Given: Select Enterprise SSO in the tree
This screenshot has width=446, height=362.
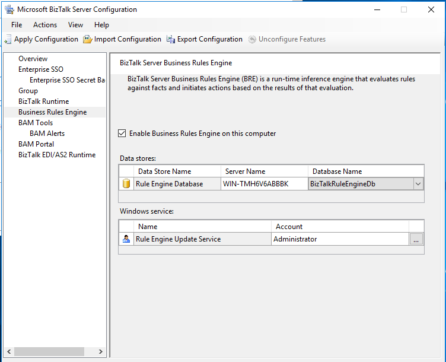Looking at the screenshot, I should [x=41, y=69].
